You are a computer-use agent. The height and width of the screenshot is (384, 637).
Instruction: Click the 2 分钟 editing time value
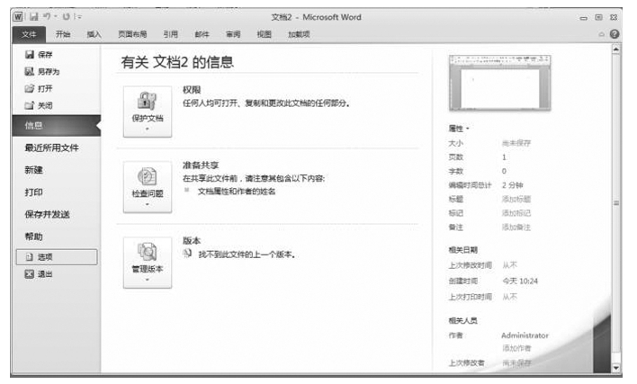coord(512,185)
